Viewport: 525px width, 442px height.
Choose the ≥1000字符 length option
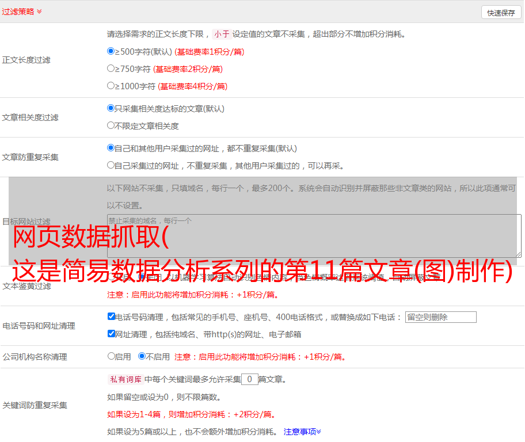(x=111, y=86)
